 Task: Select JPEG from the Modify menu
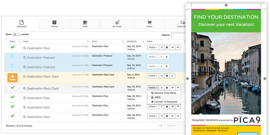164,97
